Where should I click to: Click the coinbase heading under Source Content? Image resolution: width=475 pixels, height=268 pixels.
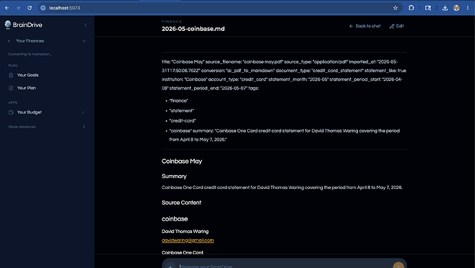pyautogui.click(x=175, y=219)
